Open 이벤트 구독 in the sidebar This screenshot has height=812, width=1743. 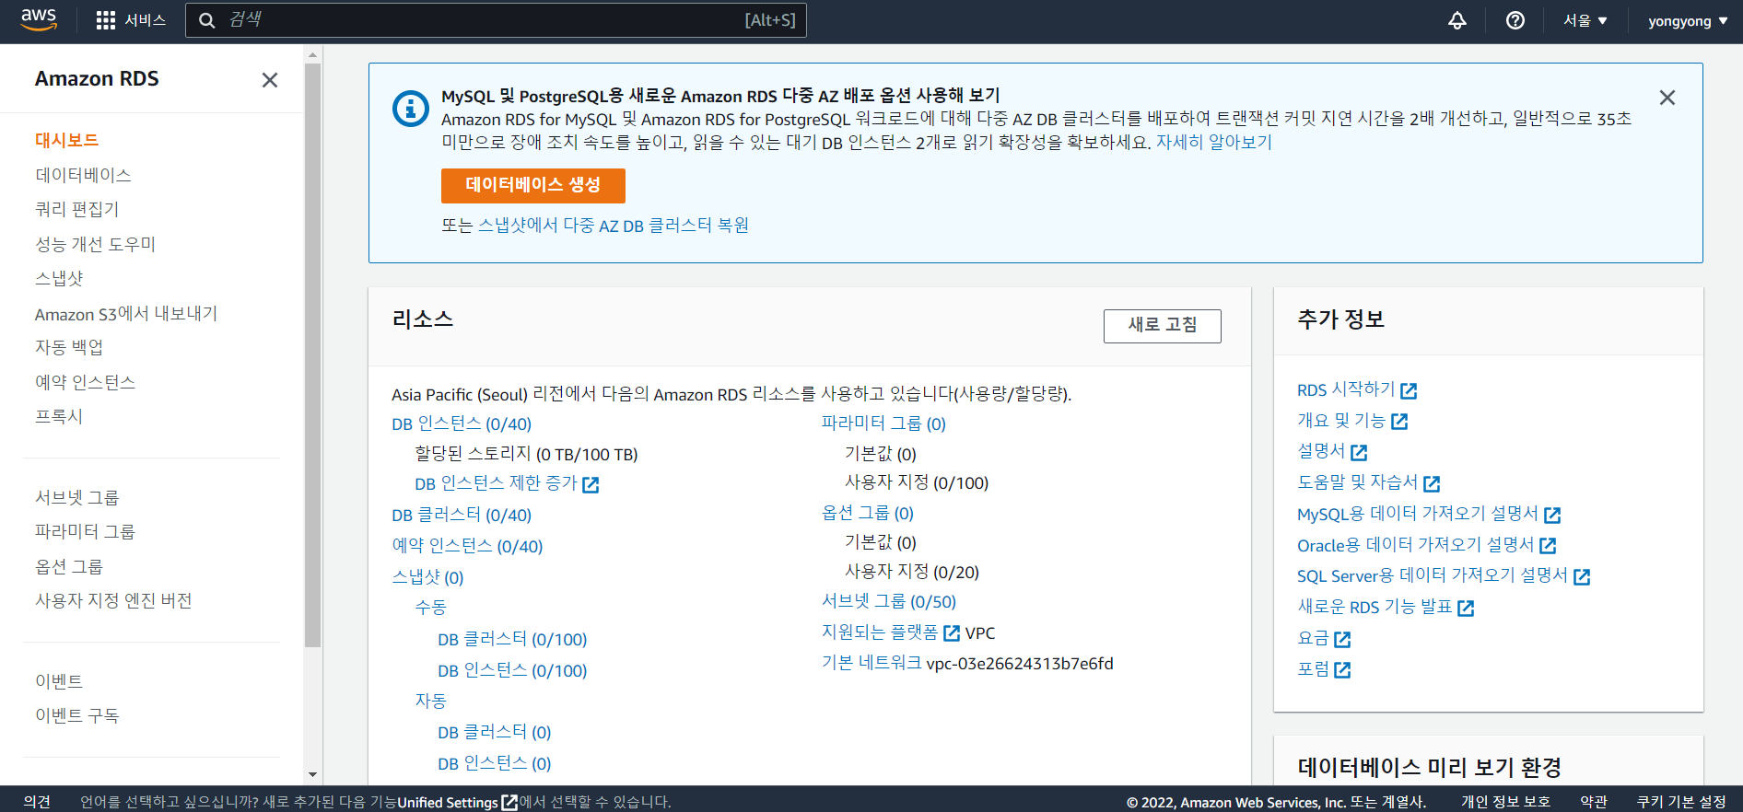(x=77, y=715)
